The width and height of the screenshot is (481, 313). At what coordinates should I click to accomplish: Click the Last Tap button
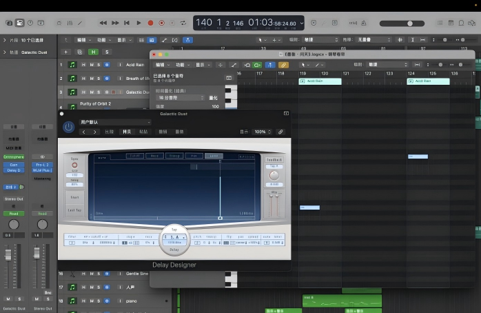[x=74, y=210]
